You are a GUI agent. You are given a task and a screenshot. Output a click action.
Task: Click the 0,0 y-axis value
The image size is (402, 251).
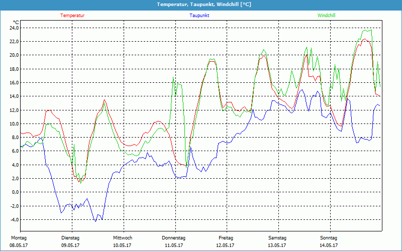pyautogui.click(x=16, y=192)
